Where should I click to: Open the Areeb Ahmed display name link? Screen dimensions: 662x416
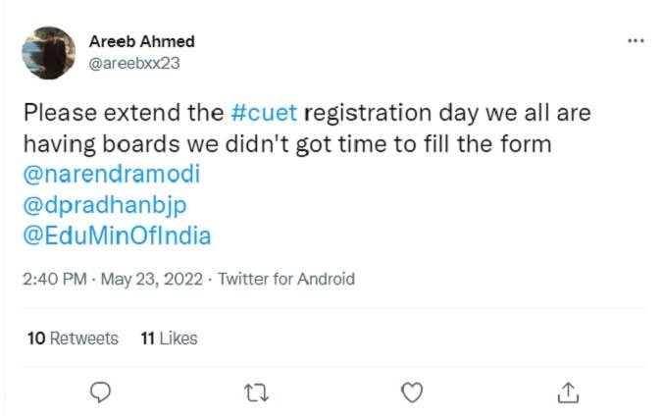(141, 41)
